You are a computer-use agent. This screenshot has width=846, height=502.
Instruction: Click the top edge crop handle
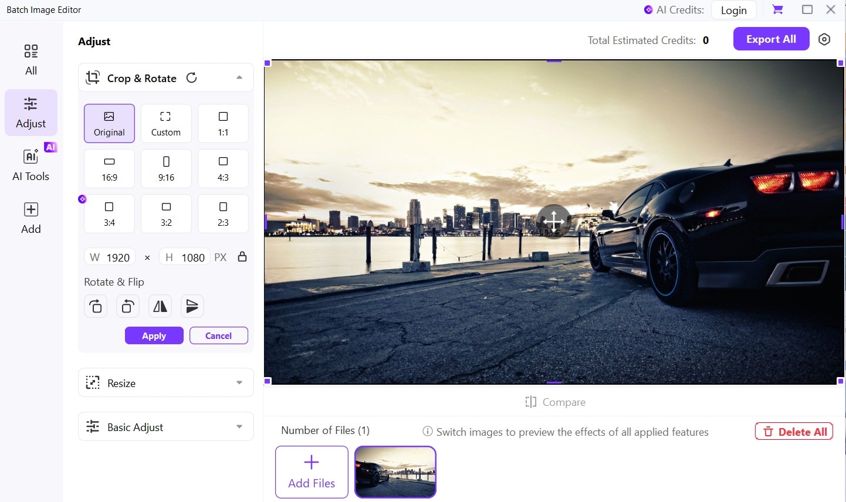[x=554, y=61]
